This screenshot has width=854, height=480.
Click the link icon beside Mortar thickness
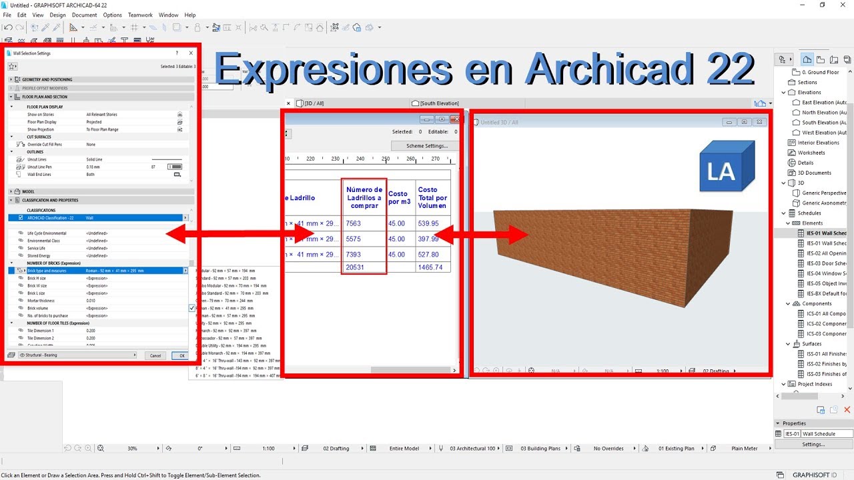(20, 301)
